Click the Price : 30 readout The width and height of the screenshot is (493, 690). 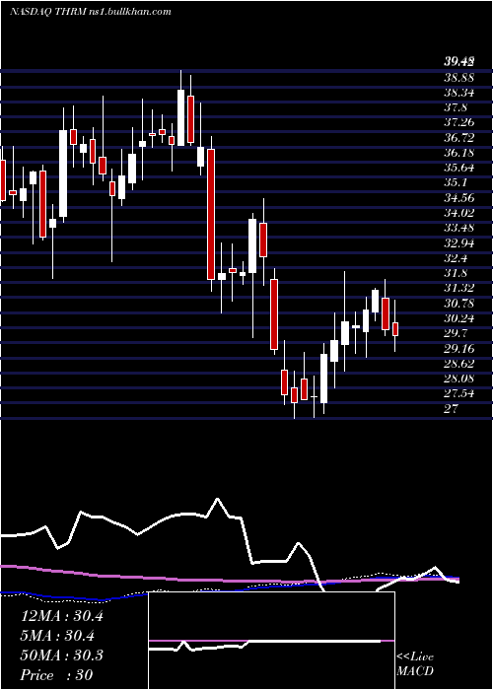click(x=57, y=674)
